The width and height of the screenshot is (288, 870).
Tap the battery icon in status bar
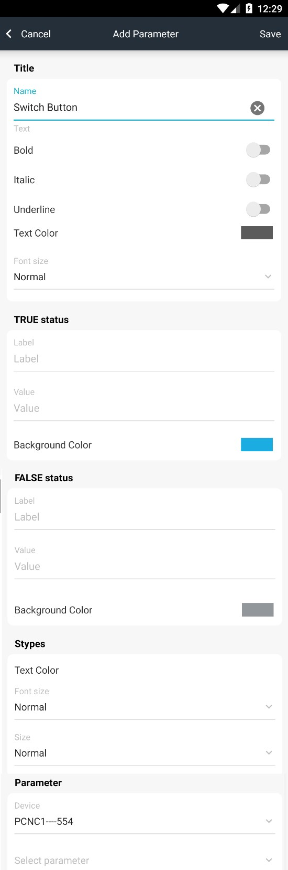[249, 8]
